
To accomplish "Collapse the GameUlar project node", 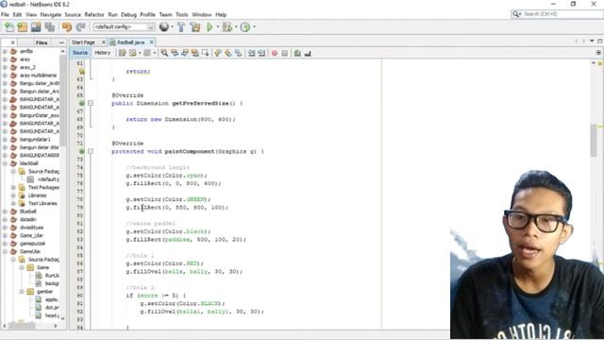I will pyautogui.click(x=5, y=252).
